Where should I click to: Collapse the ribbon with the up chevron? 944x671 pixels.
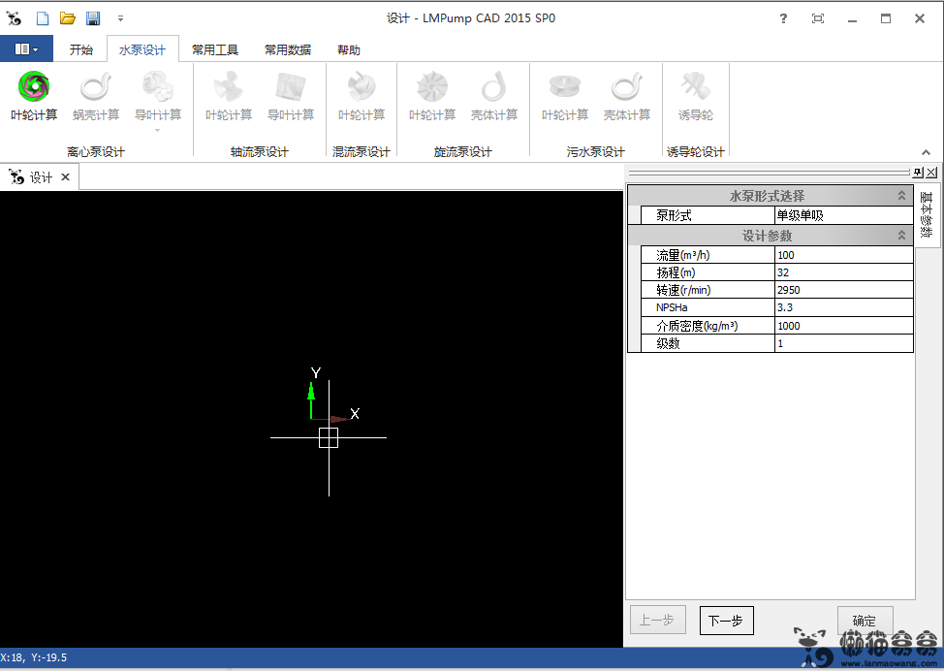click(926, 152)
